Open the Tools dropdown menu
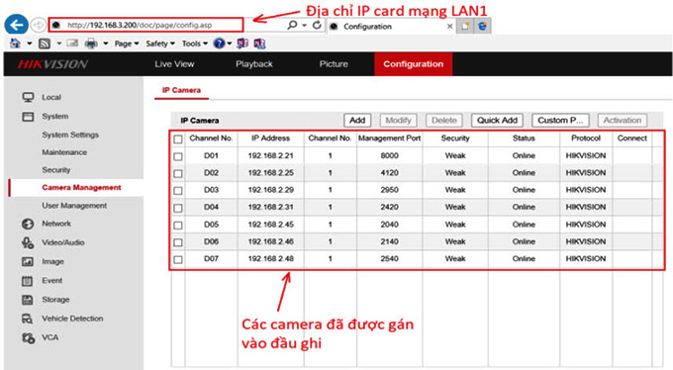 194,44
